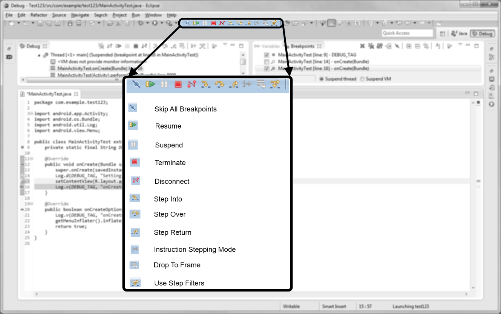Open the New file dropdown arrow
The width and height of the screenshot is (501, 314).
point(18,23)
